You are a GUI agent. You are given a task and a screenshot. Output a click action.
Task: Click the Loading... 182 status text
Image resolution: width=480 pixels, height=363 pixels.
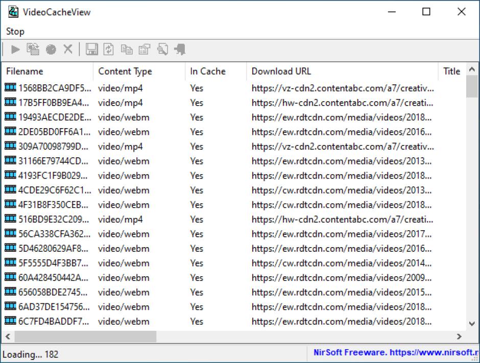pos(30,354)
